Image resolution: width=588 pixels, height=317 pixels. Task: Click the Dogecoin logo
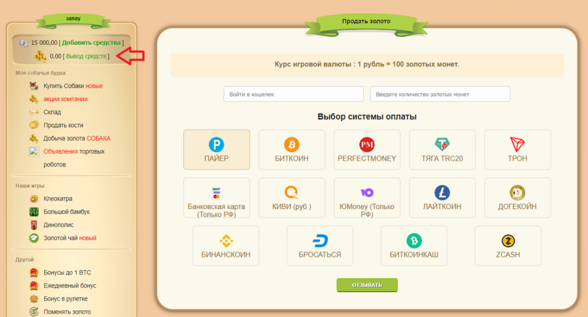(517, 192)
